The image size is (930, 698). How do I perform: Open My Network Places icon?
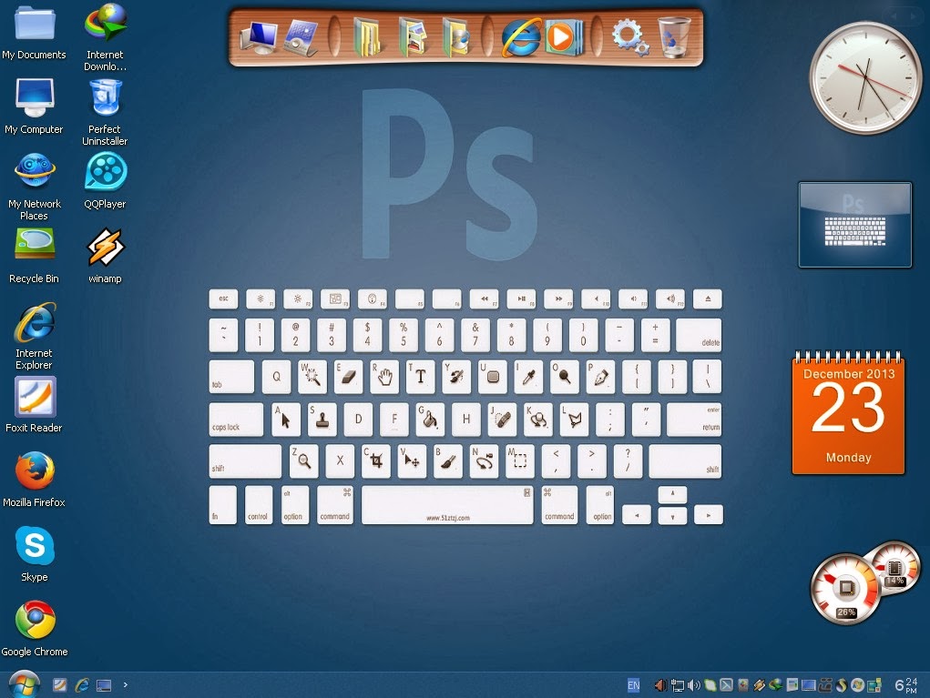(x=35, y=186)
